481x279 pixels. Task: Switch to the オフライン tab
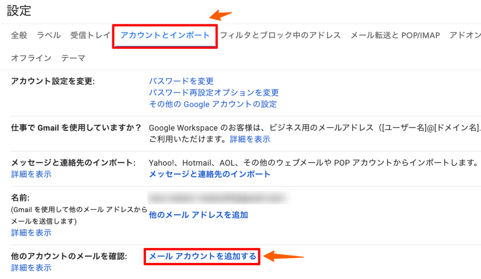tap(31, 58)
